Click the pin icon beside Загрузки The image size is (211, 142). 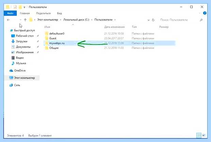pyautogui.click(x=38, y=41)
